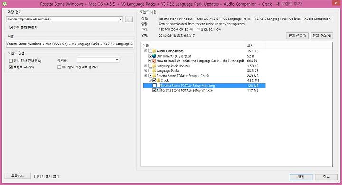This screenshot has width=342, height=185.
Task: Click the 128 MB size value in highlighted row
Action: pyautogui.click(x=253, y=86)
